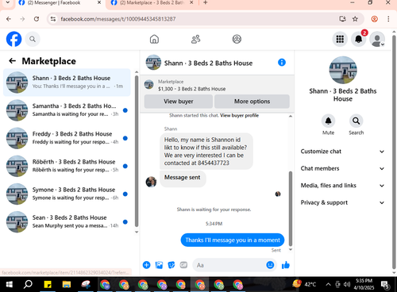Open taskbar clock 5:35 PM
Screen dimensions: 397x292
pyautogui.click(x=364, y=284)
